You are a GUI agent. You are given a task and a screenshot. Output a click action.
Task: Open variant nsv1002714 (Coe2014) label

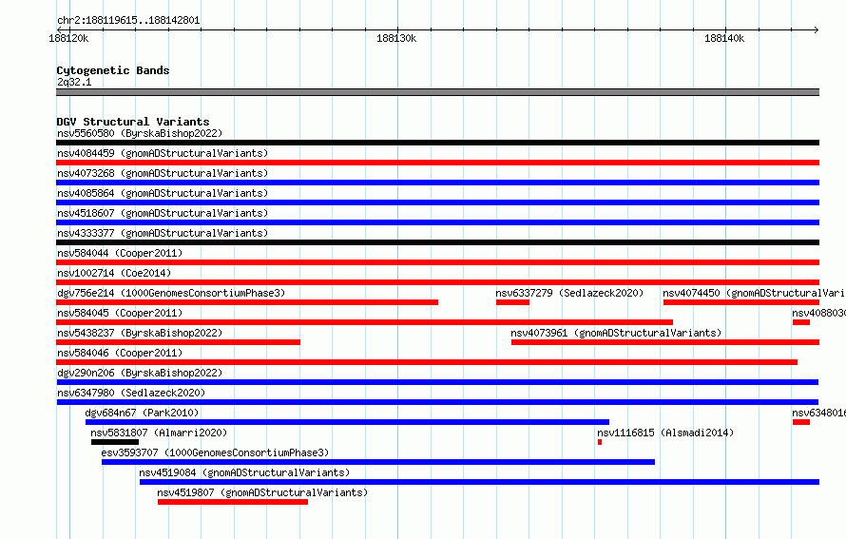click(x=114, y=273)
